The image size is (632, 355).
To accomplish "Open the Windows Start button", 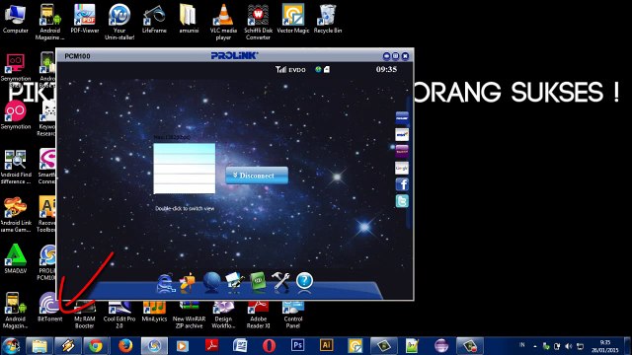I will [11, 346].
